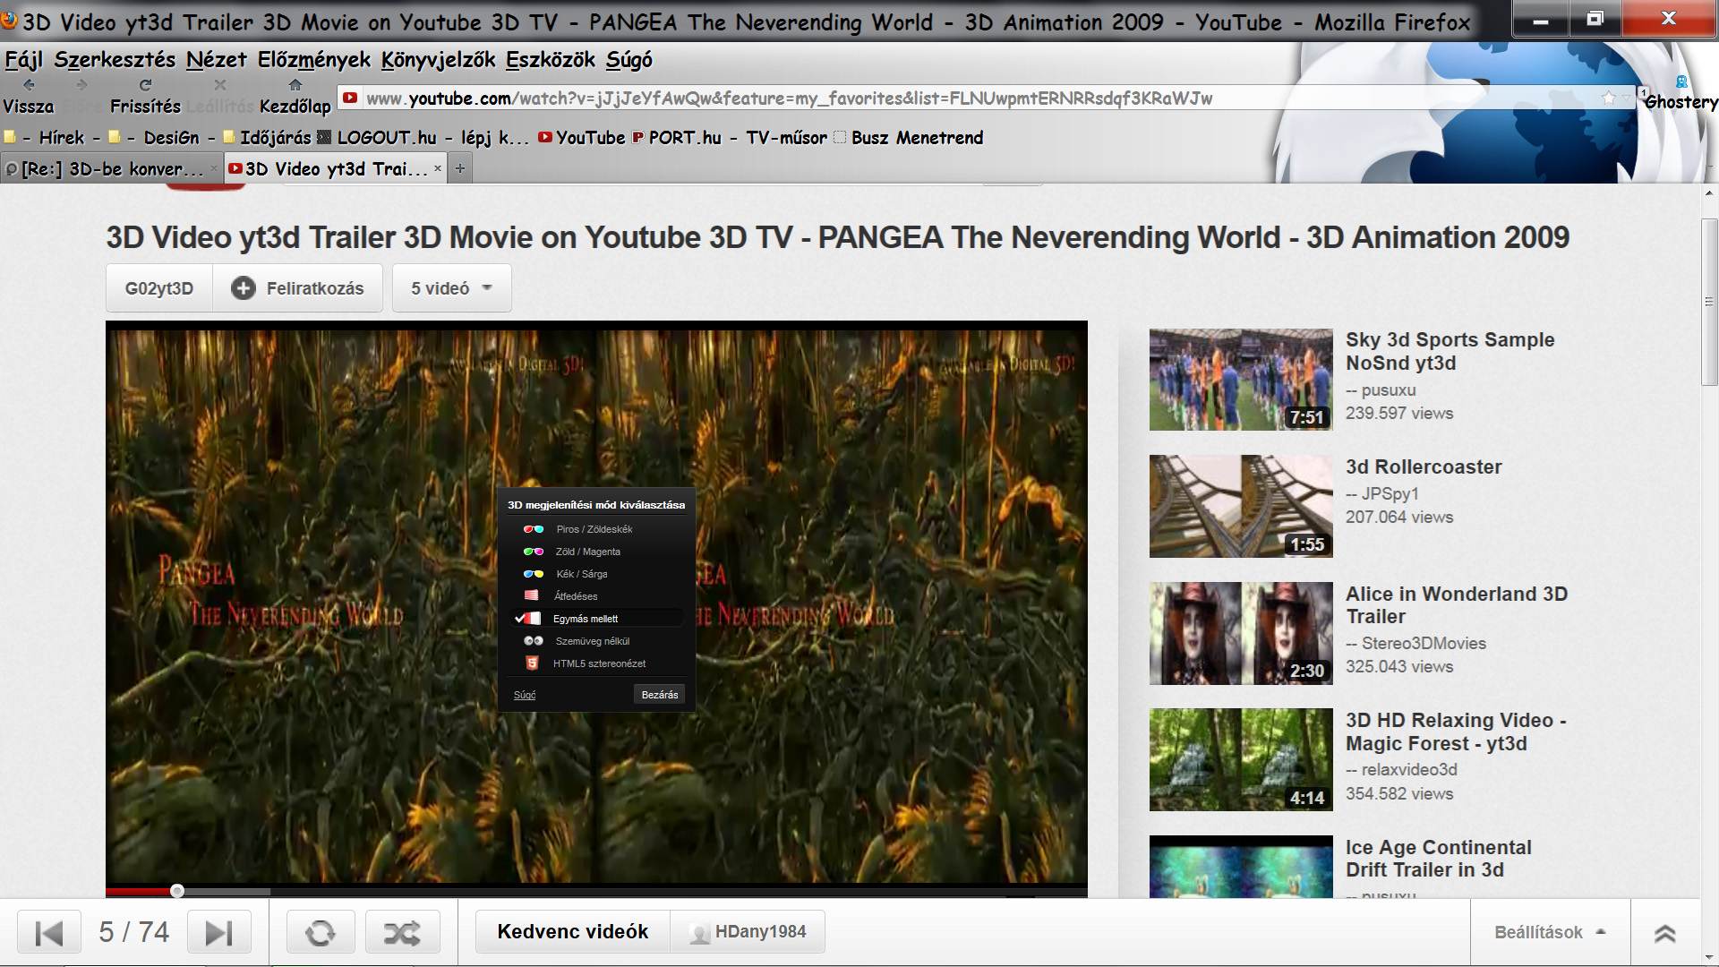Toggle playlist shuffle icon
This screenshot has height=967, width=1719.
403,933
